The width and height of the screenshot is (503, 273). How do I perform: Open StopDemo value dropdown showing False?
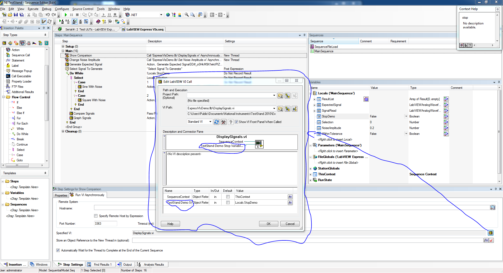coord(406,116)
